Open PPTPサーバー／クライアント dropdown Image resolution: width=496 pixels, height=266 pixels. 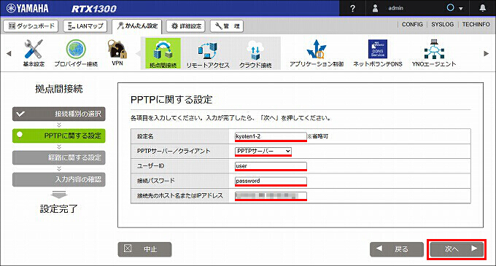[x=263, y=151]
